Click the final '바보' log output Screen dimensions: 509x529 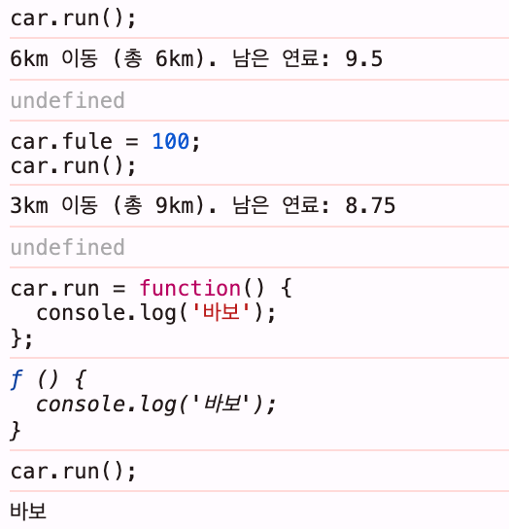click(x=28, y=511)
